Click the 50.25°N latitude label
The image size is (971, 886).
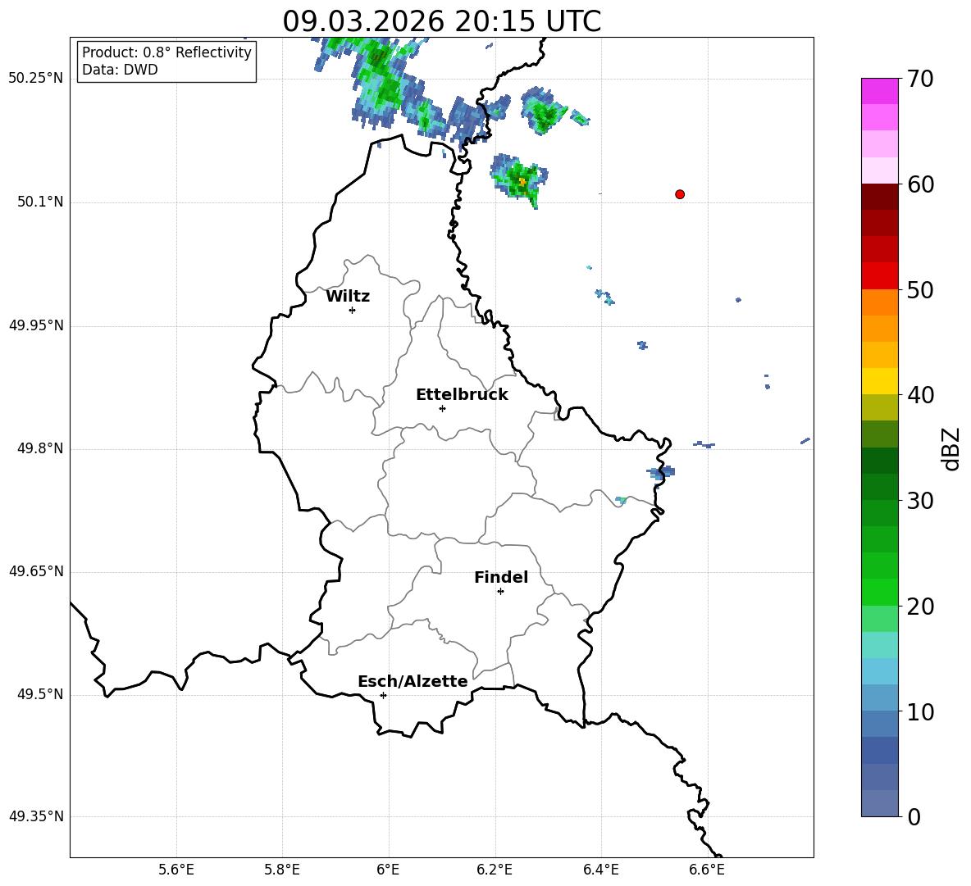(36, 79)
